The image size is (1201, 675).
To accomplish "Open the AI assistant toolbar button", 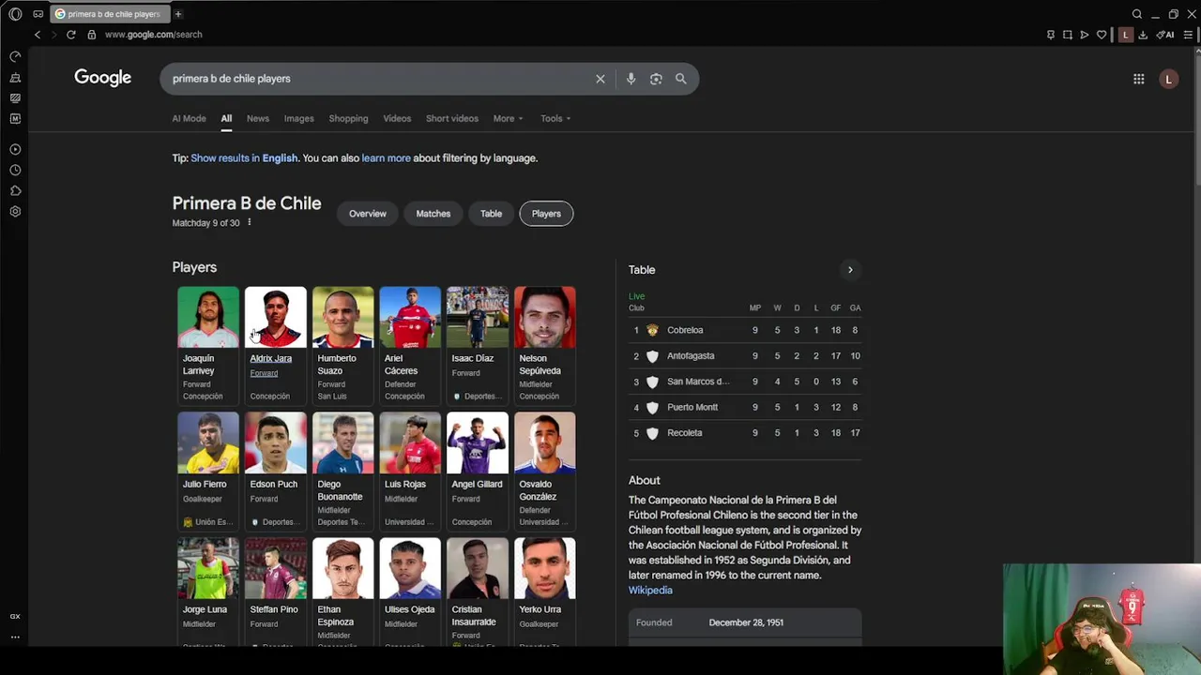I will click(1165, 35).
